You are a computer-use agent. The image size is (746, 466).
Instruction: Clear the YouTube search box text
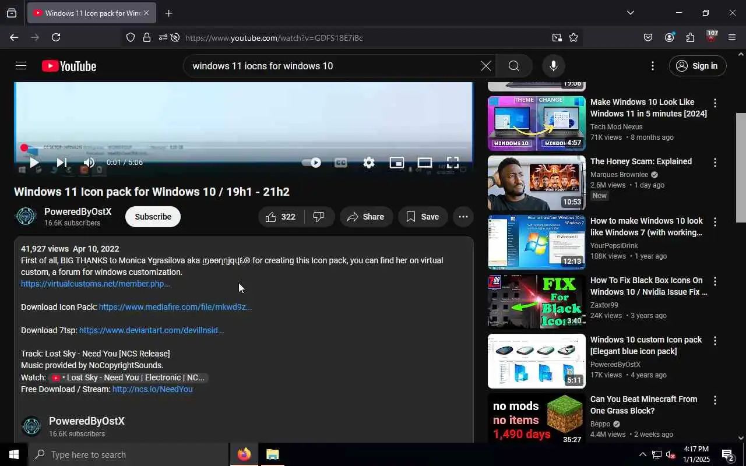click(x=485, y=66)
